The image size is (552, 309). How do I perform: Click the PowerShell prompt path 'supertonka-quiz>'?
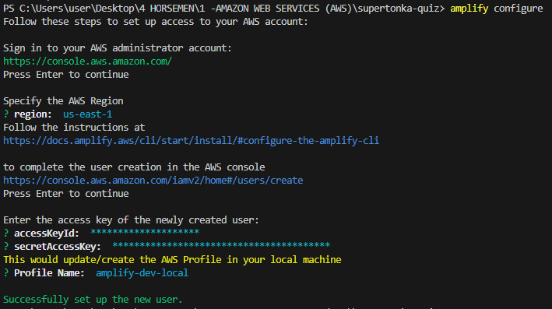click(x=401, y=9)
